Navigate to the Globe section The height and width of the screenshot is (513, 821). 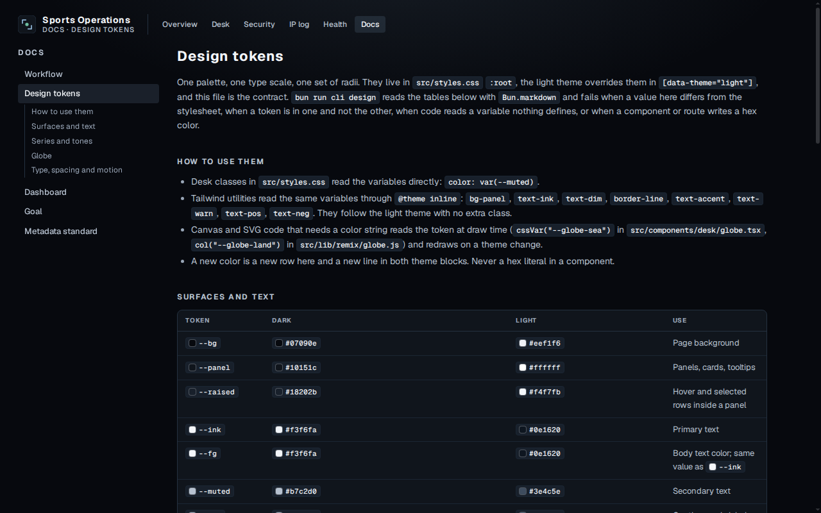42,156
